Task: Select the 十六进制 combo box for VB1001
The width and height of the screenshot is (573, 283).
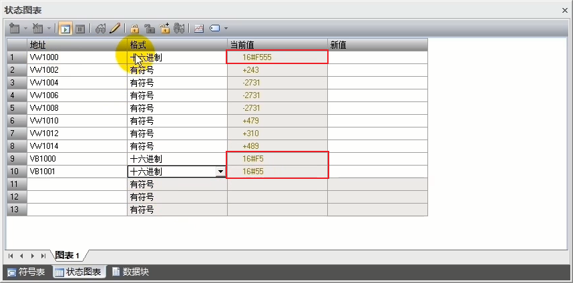Action: click(x=177, y=172)
